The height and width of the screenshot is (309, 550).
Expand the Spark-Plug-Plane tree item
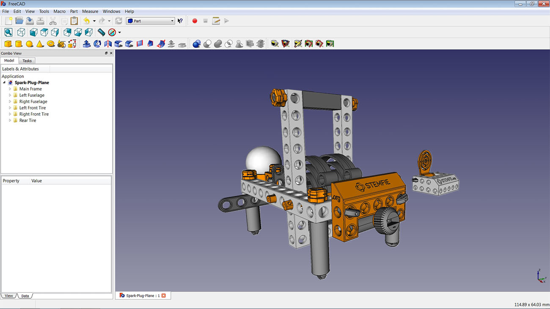[x=4, y=82]
